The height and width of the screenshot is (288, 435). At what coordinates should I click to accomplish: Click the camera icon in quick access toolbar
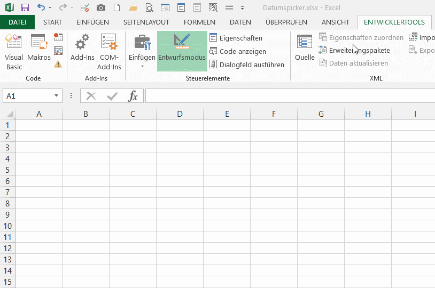coord(100,8)
